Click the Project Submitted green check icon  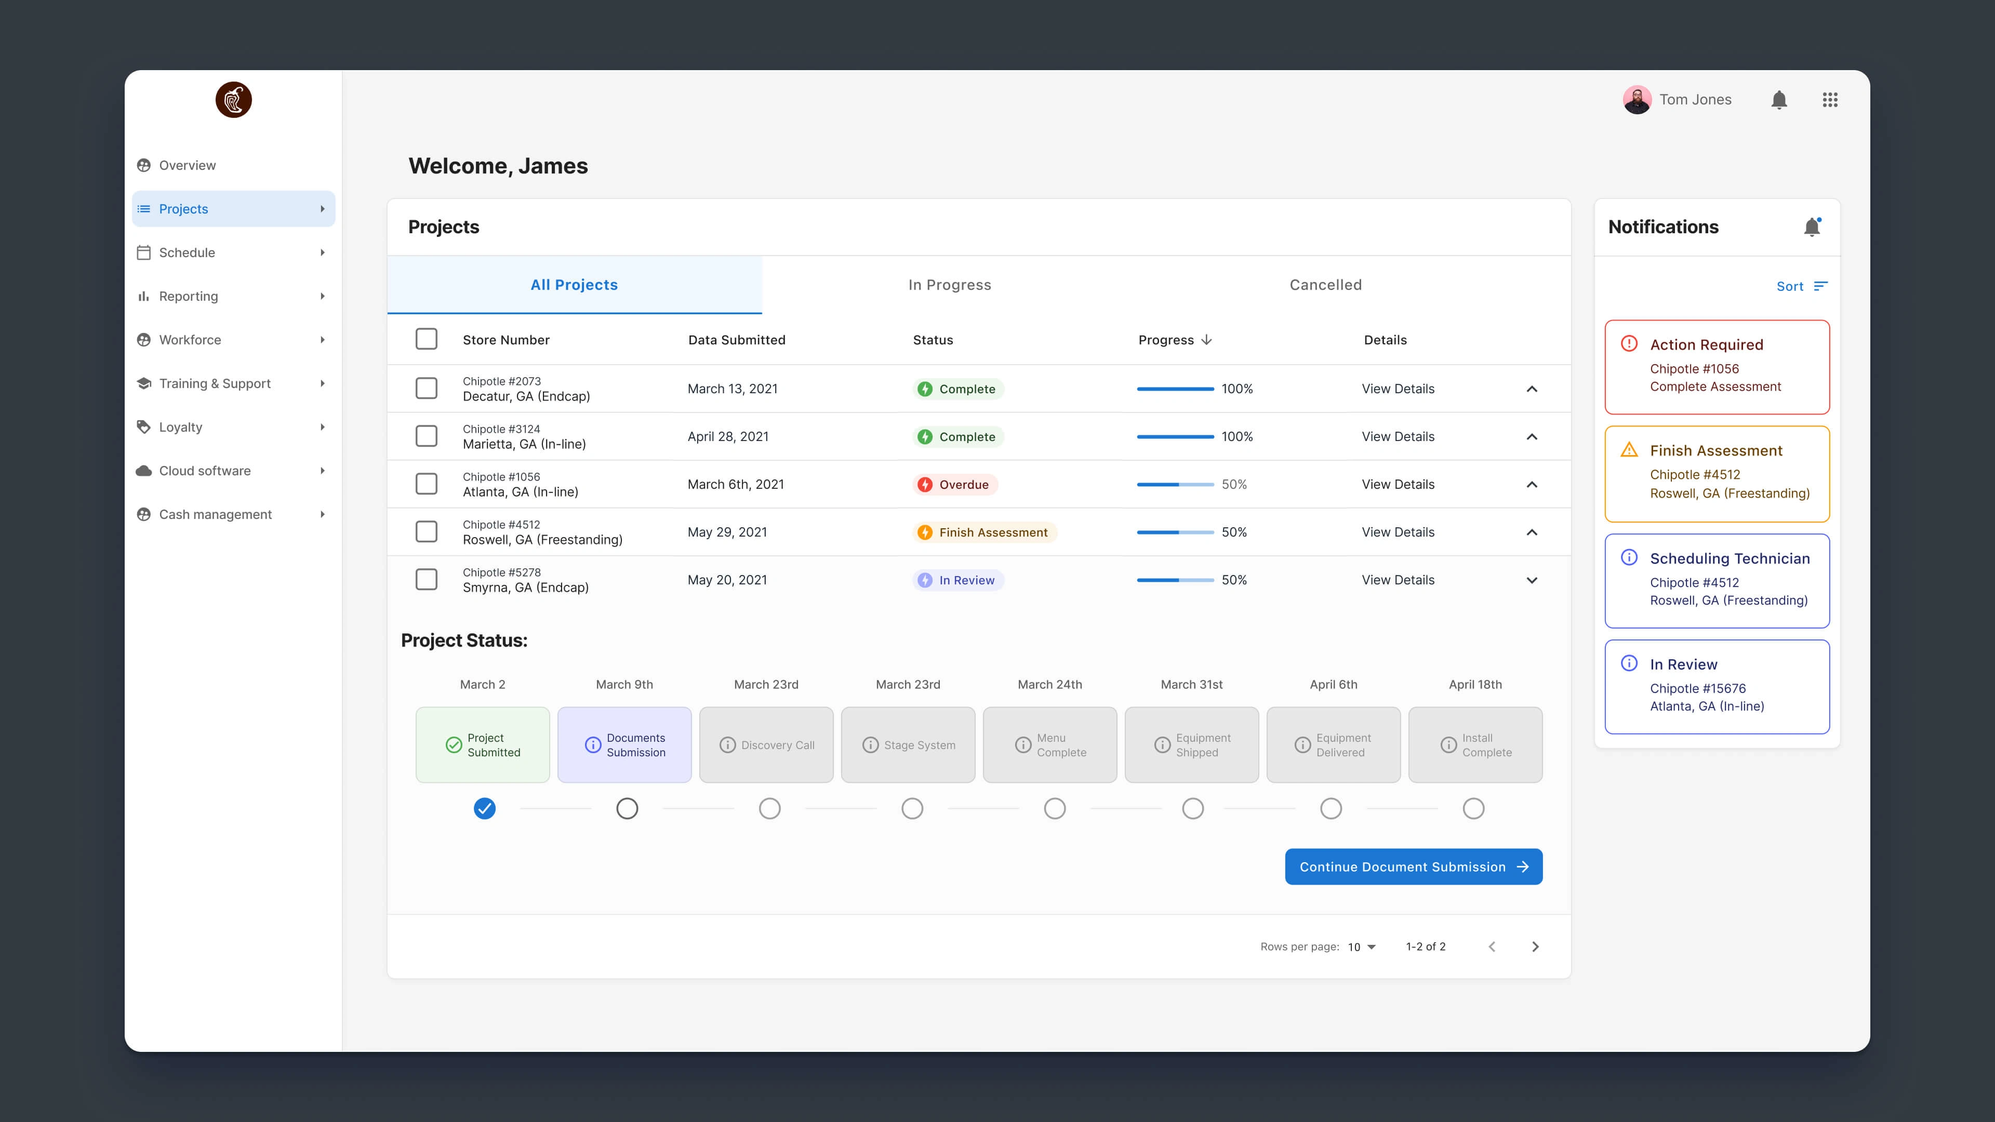(x=454, y=745)
